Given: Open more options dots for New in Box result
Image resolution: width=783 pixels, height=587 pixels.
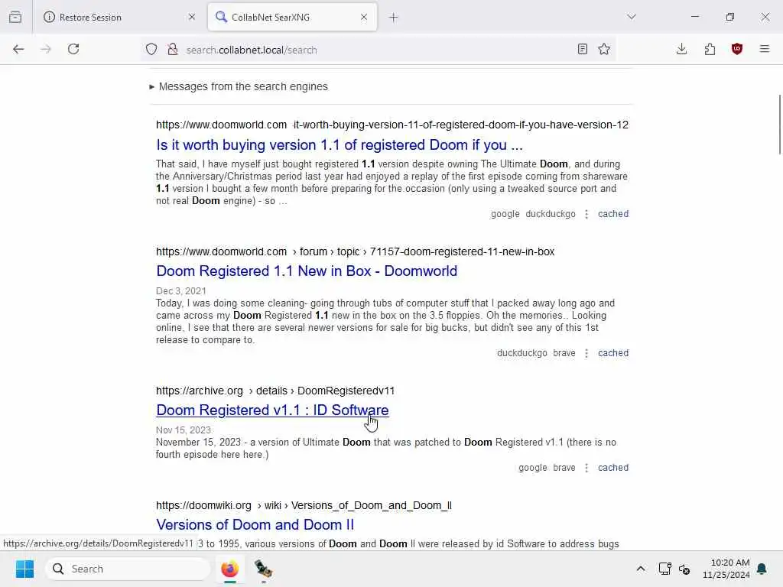Looking at the screenshot, I should 586,353.
